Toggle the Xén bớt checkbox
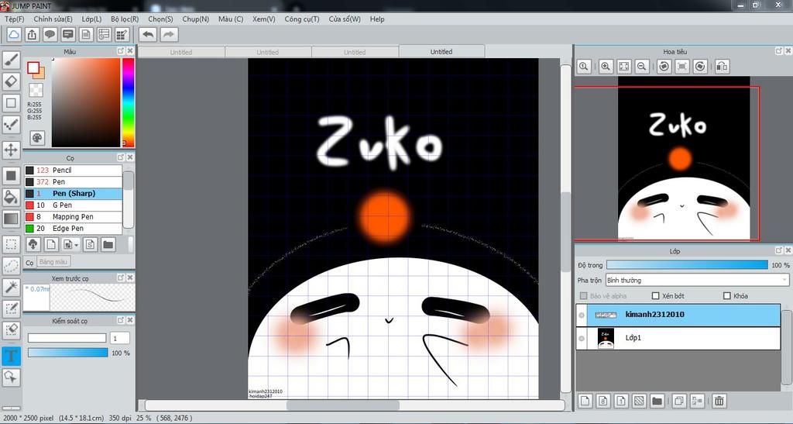The width and height of the screenshot is (793, 424). click(655, 296)
